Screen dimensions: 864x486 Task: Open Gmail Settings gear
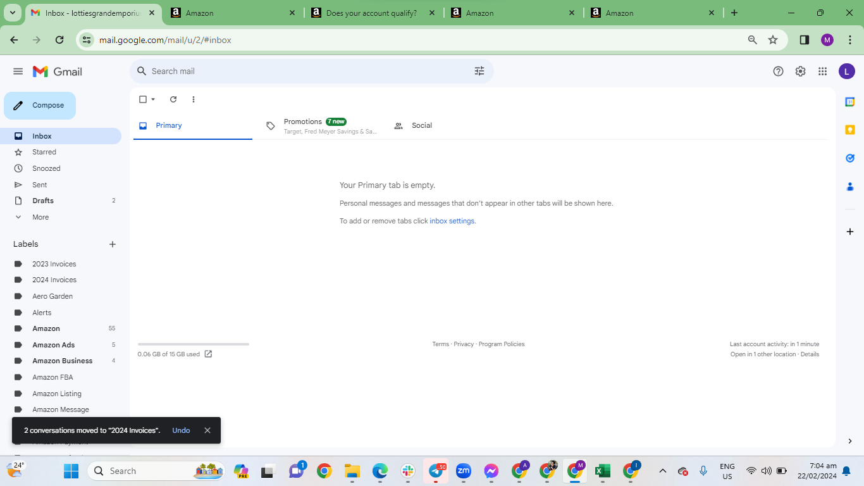click(x=801, y=72)
